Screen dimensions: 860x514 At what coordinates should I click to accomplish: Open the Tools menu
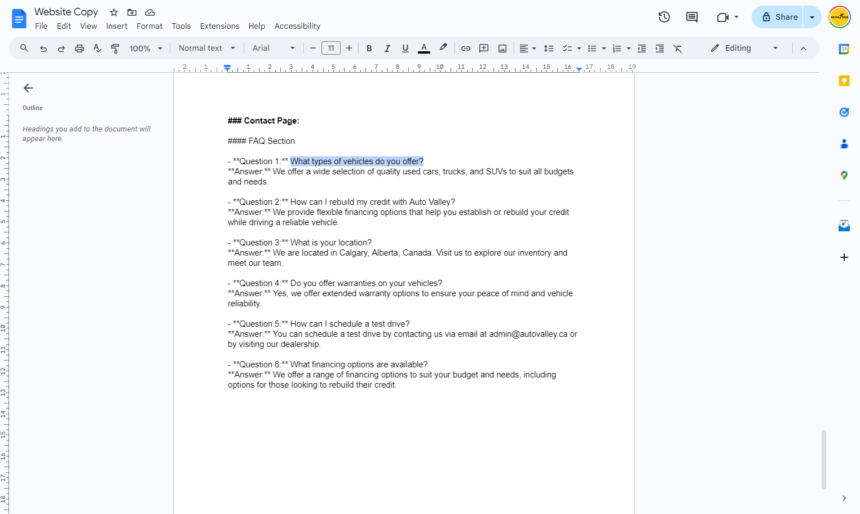[181, 26]
